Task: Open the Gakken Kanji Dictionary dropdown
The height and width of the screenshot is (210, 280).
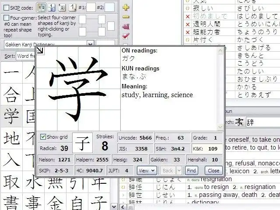Action: click(90, 44)
